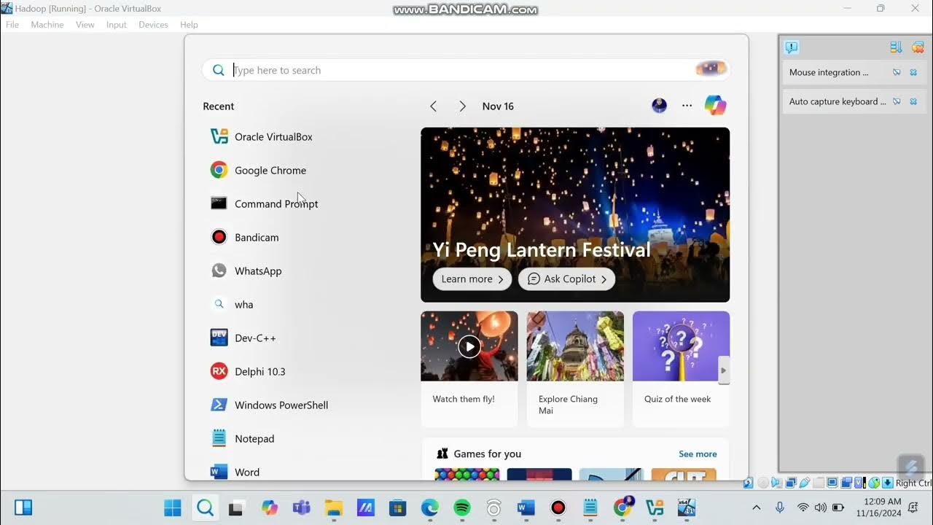This screenshot has height=525, width=933.
Task: Click the microphone tray icon
Action: pyautogui.click(x=780, y=507)
